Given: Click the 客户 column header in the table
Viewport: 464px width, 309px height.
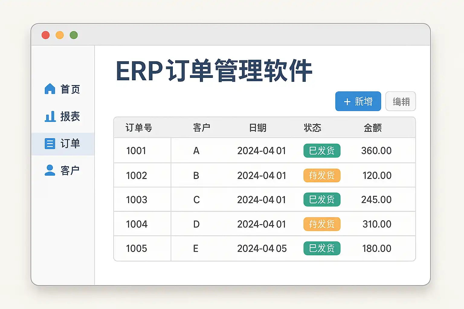Looking at the screenshot, I should tap(201, 128).
